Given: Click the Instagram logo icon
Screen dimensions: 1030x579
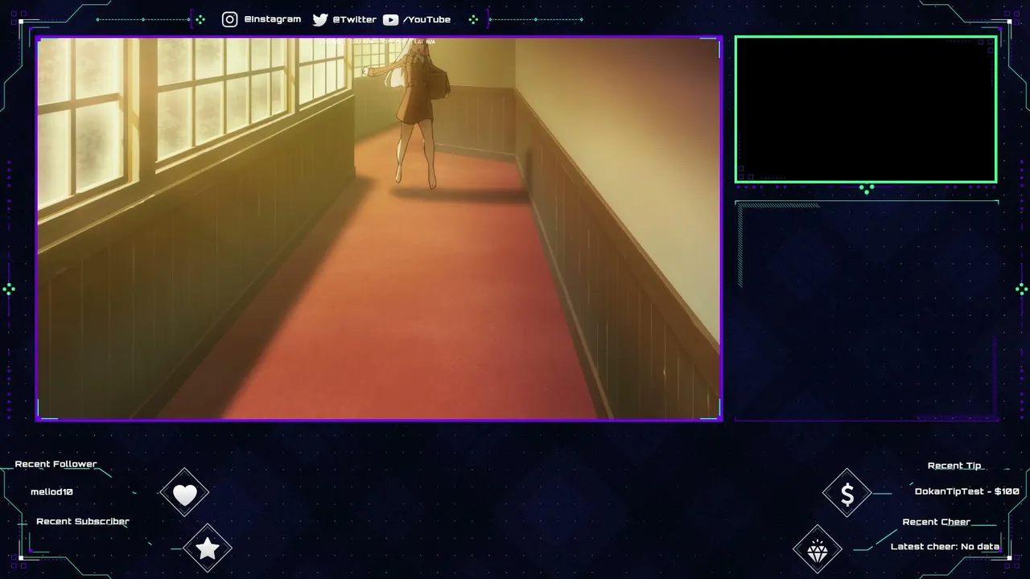Looking at the screenshot, I should click(230, 19).
